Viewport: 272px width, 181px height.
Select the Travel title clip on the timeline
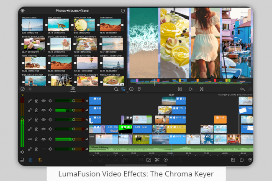tap(112, 129)
